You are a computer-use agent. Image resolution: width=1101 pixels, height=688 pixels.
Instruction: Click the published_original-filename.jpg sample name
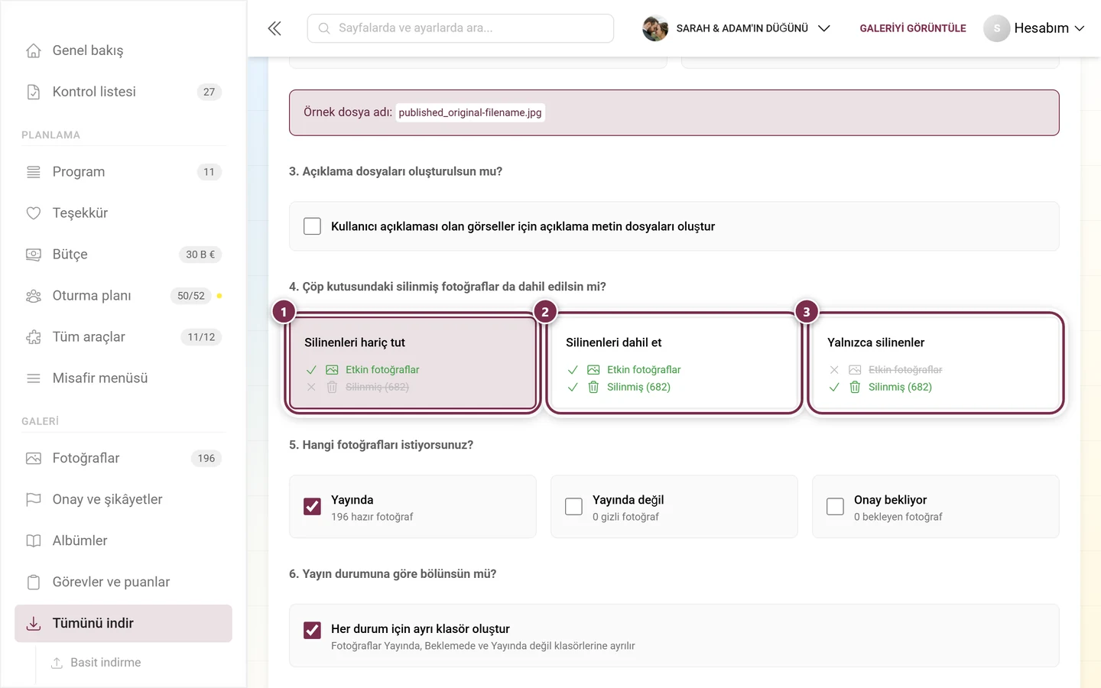tap(470, 112)
